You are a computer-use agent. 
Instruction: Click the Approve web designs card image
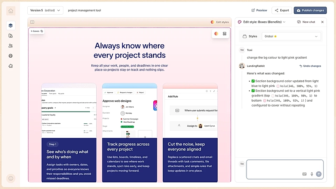(x=129, y=111)
